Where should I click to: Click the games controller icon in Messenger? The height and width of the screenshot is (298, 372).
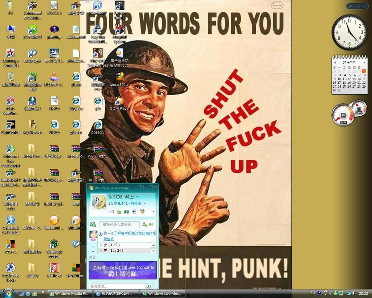pos(126,211)
